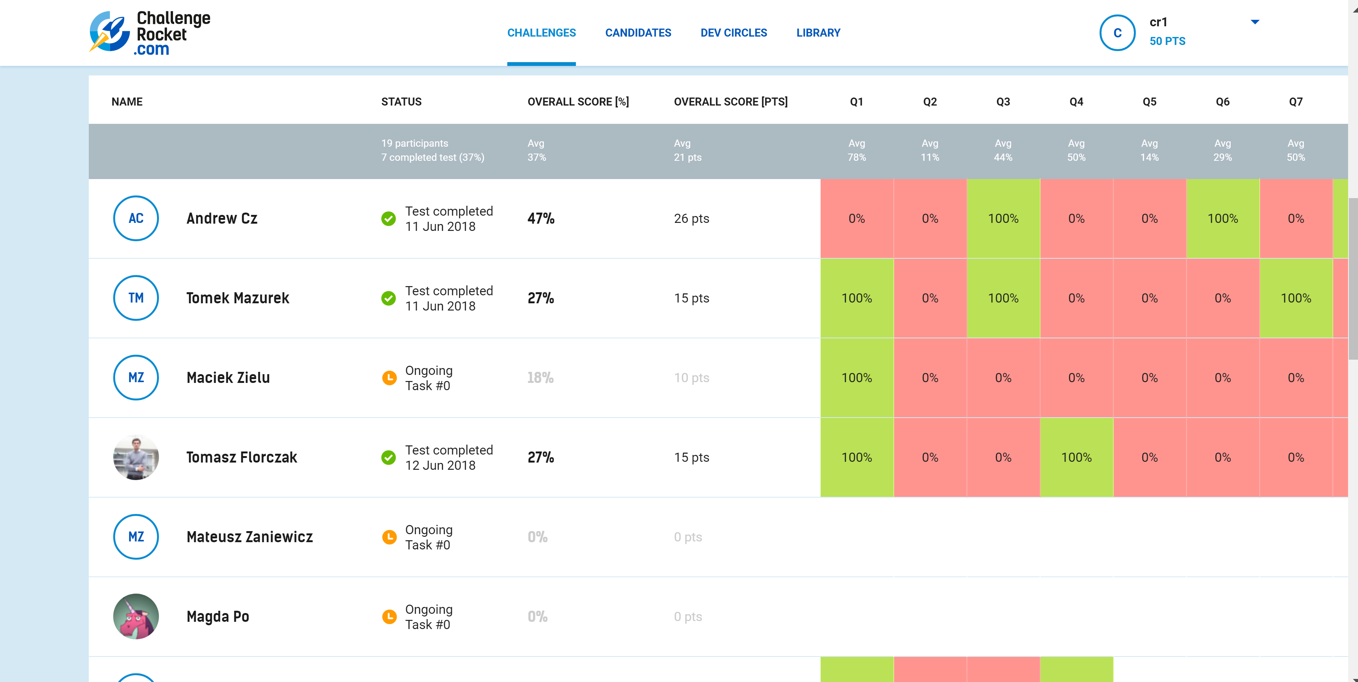Click the Challenges tab
This screenshot has width=1358, height=682.
[x=541, y=33]
